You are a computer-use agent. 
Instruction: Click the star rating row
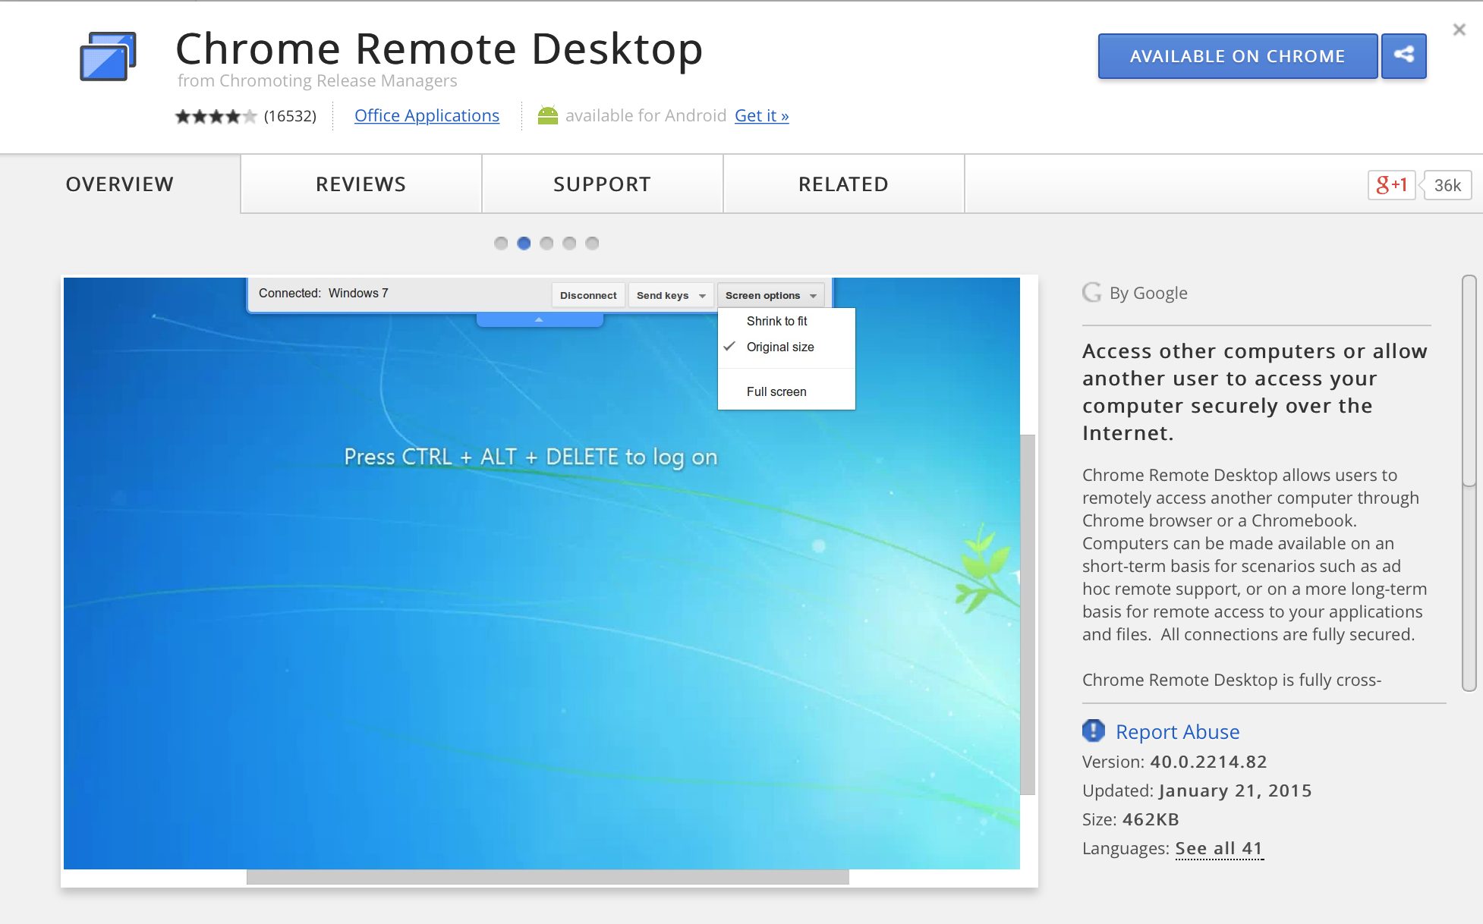click(216, 116)
